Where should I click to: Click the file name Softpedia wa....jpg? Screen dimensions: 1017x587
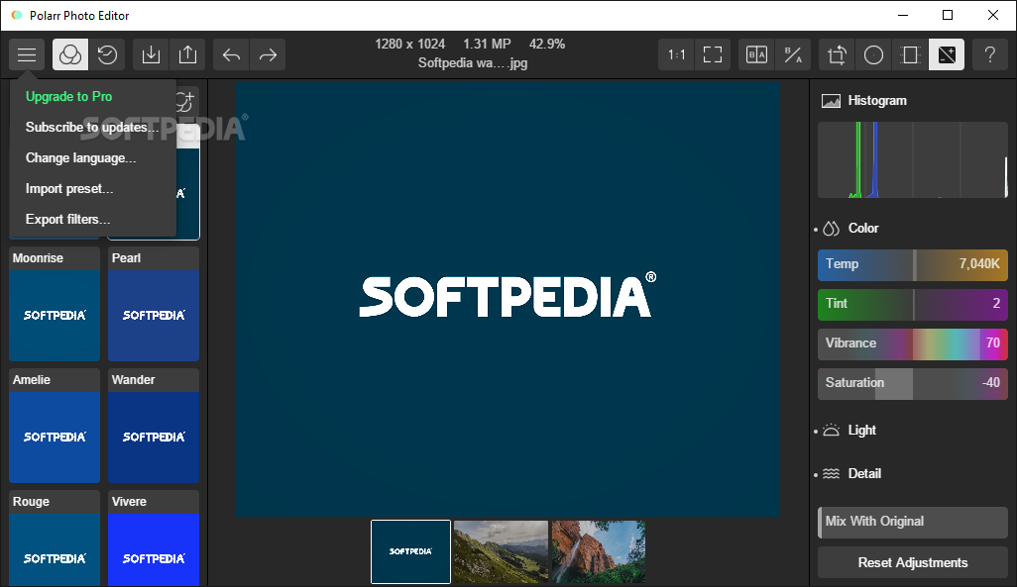tap(473, 62)
